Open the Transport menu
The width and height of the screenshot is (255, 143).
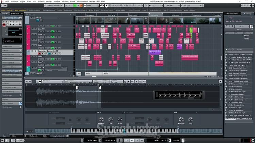click(56, 1)
